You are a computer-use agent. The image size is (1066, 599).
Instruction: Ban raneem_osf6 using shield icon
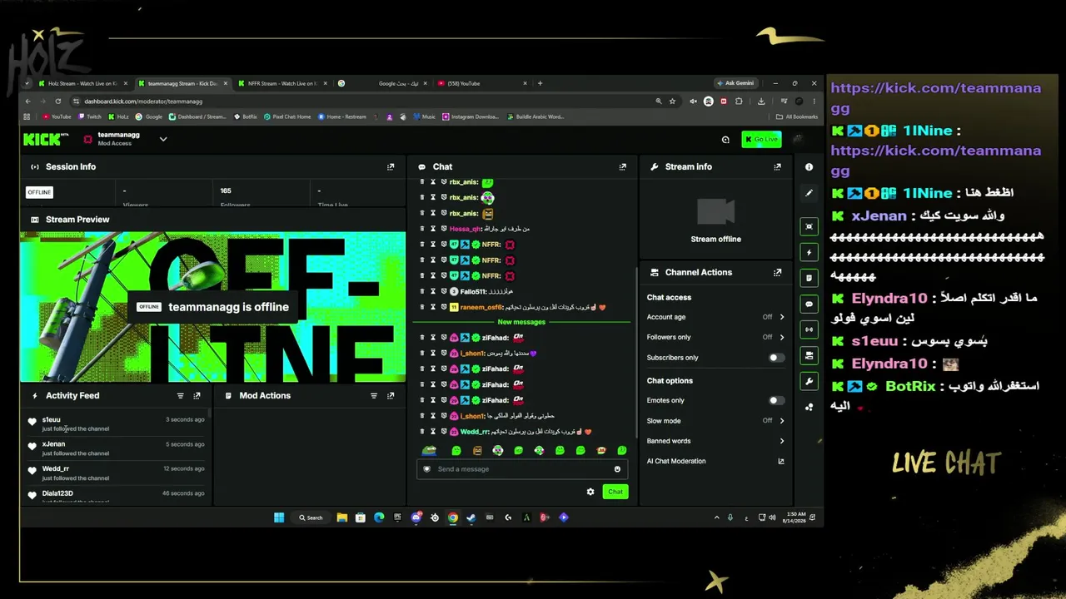click(444, 307)
